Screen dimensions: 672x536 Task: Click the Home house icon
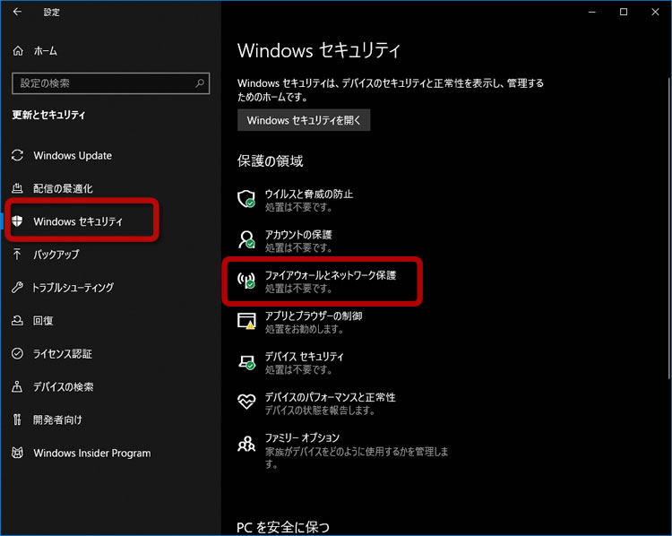point(18,51)
